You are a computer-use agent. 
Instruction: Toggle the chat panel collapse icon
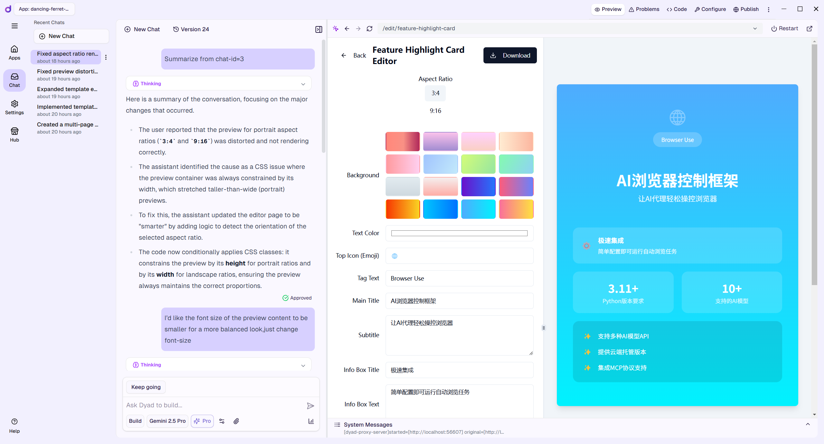pos(319,29)
